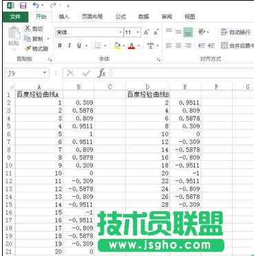Open the 公式 (Formulas) ribbon tab
Viewport: 254px width, 256px height.
pos(120,17)
